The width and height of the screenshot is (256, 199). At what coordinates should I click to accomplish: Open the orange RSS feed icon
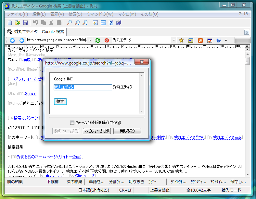(x=200, y=40)
